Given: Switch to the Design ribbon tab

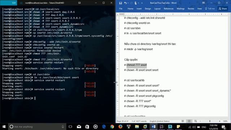Looking at the screenshot, I should (148, 9).
